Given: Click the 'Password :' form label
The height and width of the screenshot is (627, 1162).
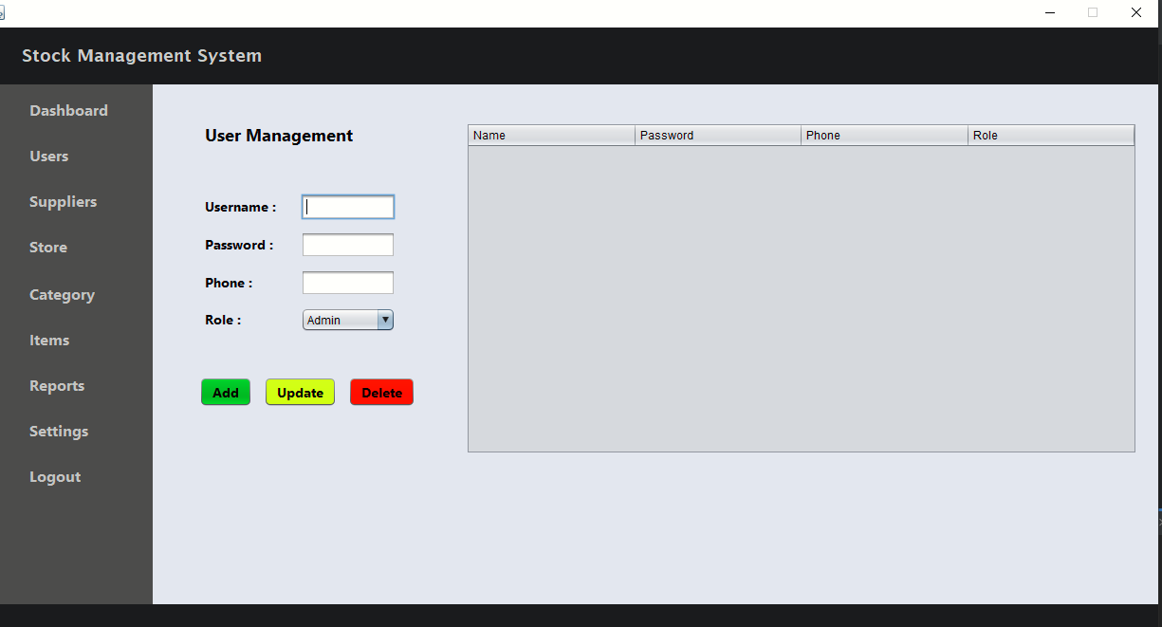Looking at the screenshot, I should [x=239, y=245].
